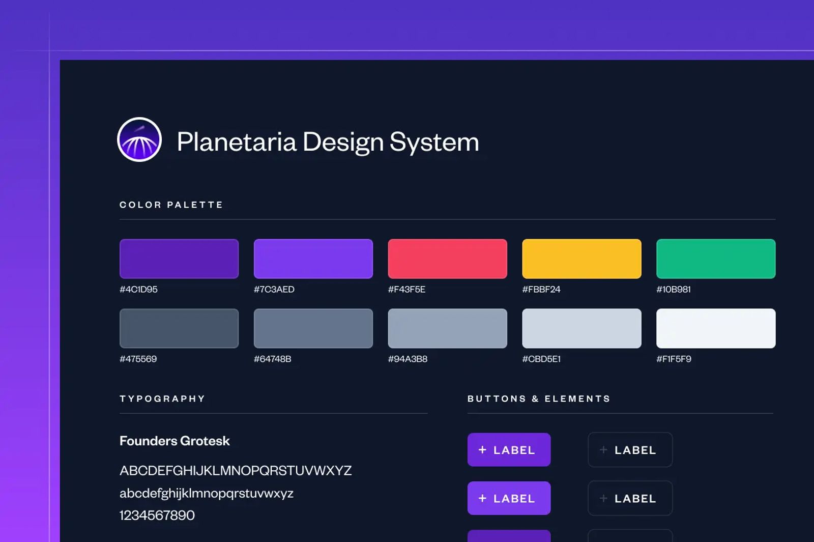Select the #64748B gray swatch
The height and width of the screenshot is (542, 814).
pyautogui.click(x=313, y=328)
